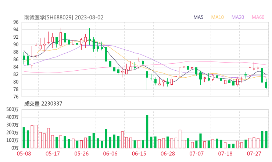Click the MA20 legend label
The width and height of the screenshot is (272, 162).
coord(238,17)
